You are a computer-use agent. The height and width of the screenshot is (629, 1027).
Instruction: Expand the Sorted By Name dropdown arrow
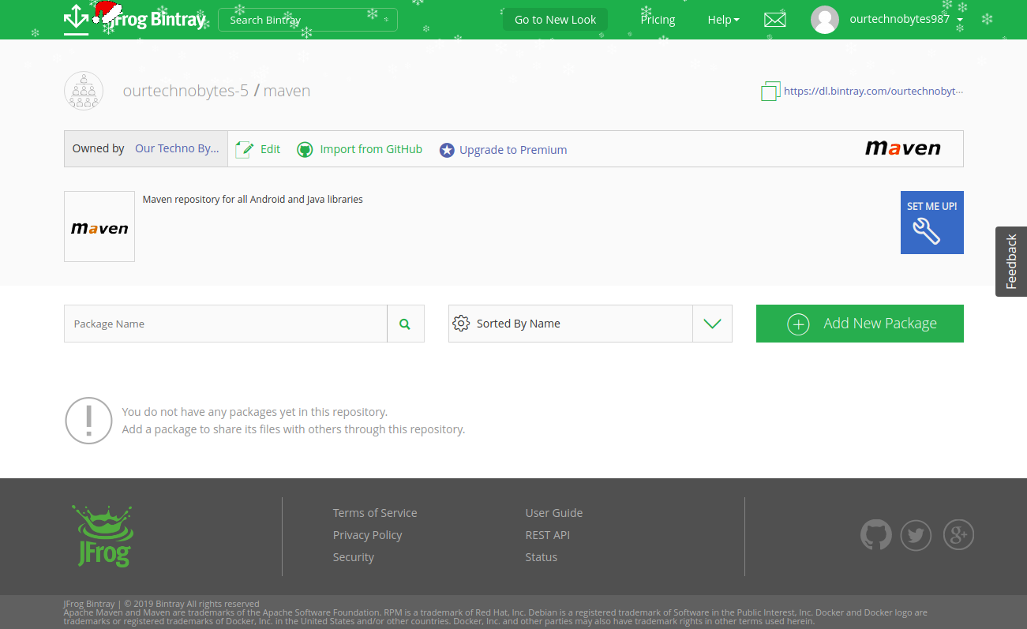pyautogui.click(x=712, y=324)
